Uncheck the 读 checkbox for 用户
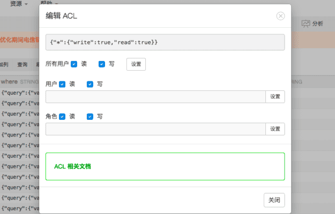335x214 pixels. 63,85
